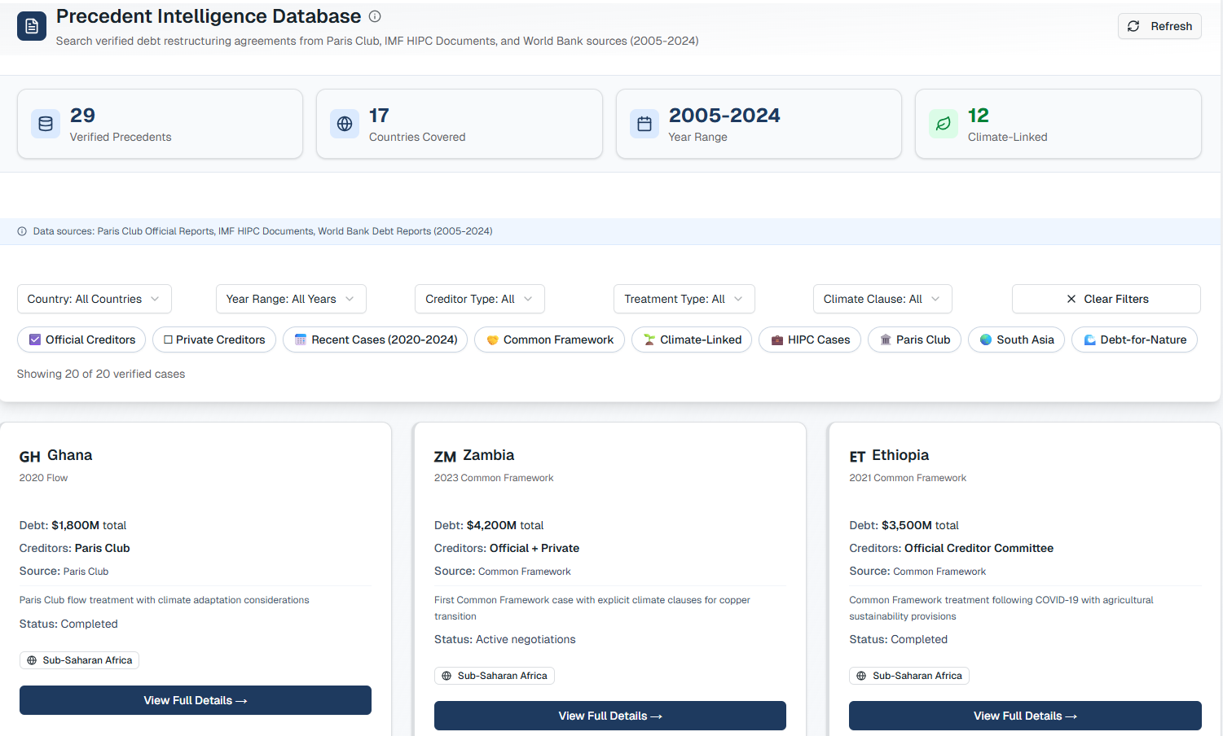1223x736 pixels.
Task: Enable the Private Creditors filter
Action: tap(213, 340)
